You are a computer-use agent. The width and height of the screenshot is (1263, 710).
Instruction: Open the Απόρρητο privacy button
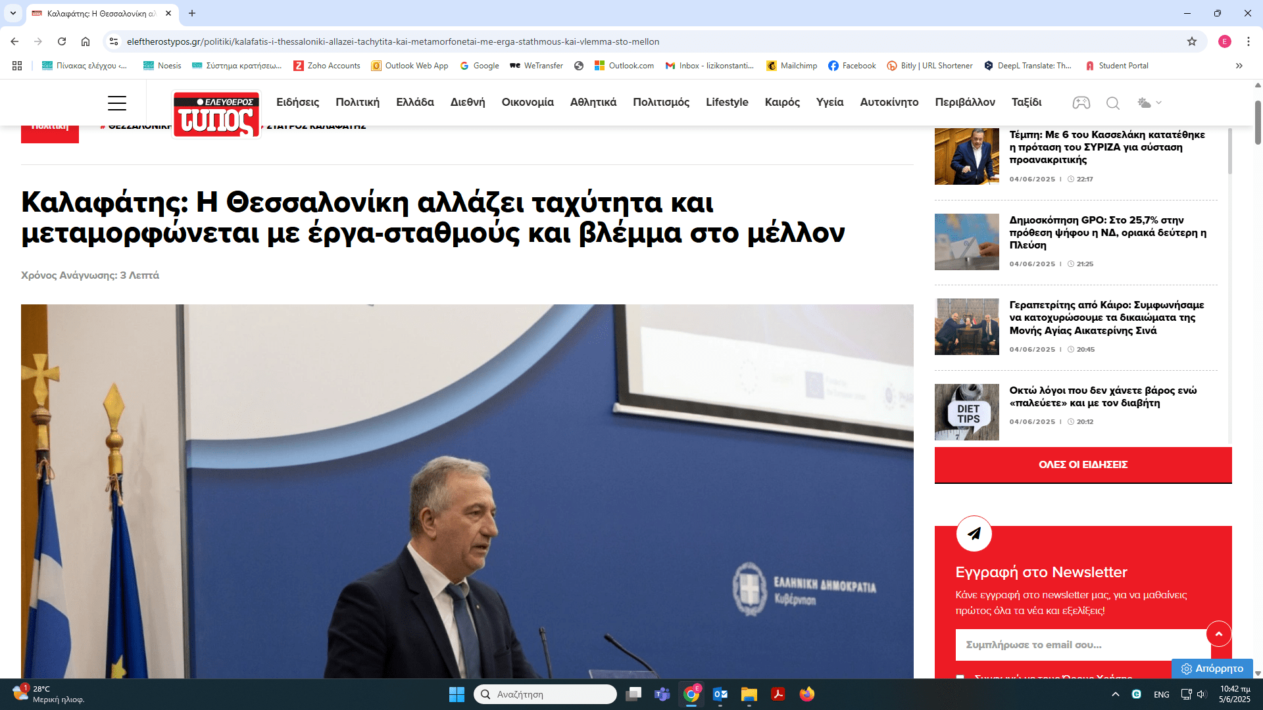click(x=1212, y=668)
